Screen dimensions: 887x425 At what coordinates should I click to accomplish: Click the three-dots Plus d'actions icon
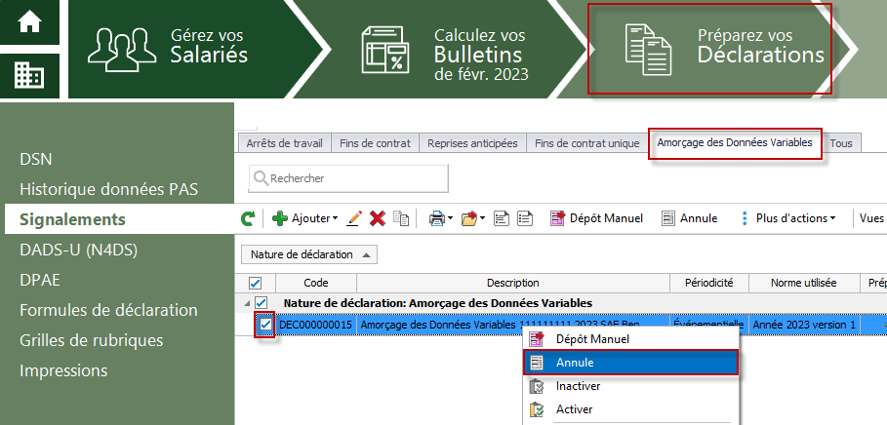click(745, 218)
